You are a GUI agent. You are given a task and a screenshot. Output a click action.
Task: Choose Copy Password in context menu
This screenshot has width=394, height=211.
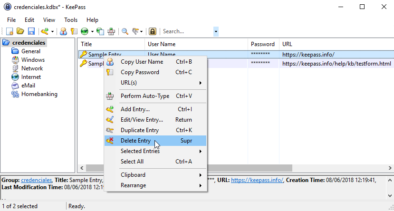coord(155,72)
